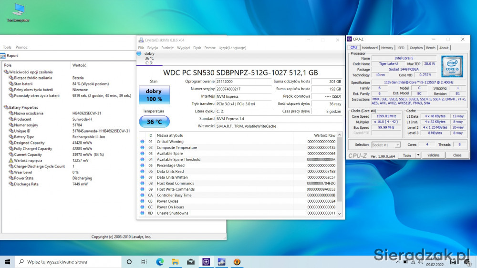Open Edycja menu in CrystalDiskInfo
The image size is (477, 268).
[x=153, y=48]
